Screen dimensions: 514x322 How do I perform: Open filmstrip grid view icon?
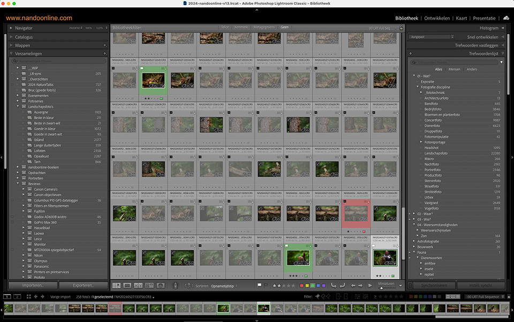point(29,296)
